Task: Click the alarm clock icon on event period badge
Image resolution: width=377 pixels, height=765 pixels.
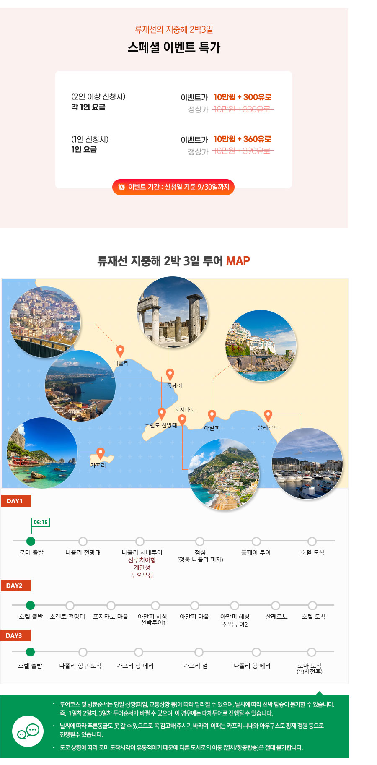Action: point(121,187)
